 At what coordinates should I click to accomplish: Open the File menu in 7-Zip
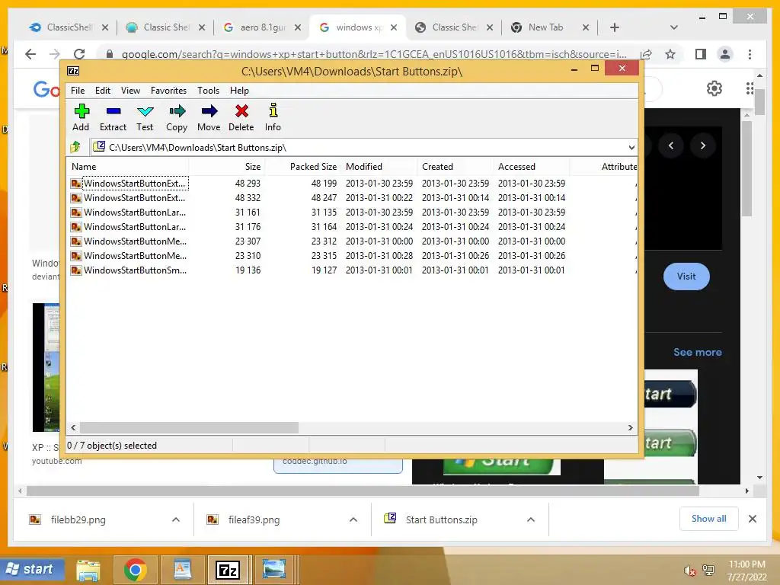click(x=78, y=91)
